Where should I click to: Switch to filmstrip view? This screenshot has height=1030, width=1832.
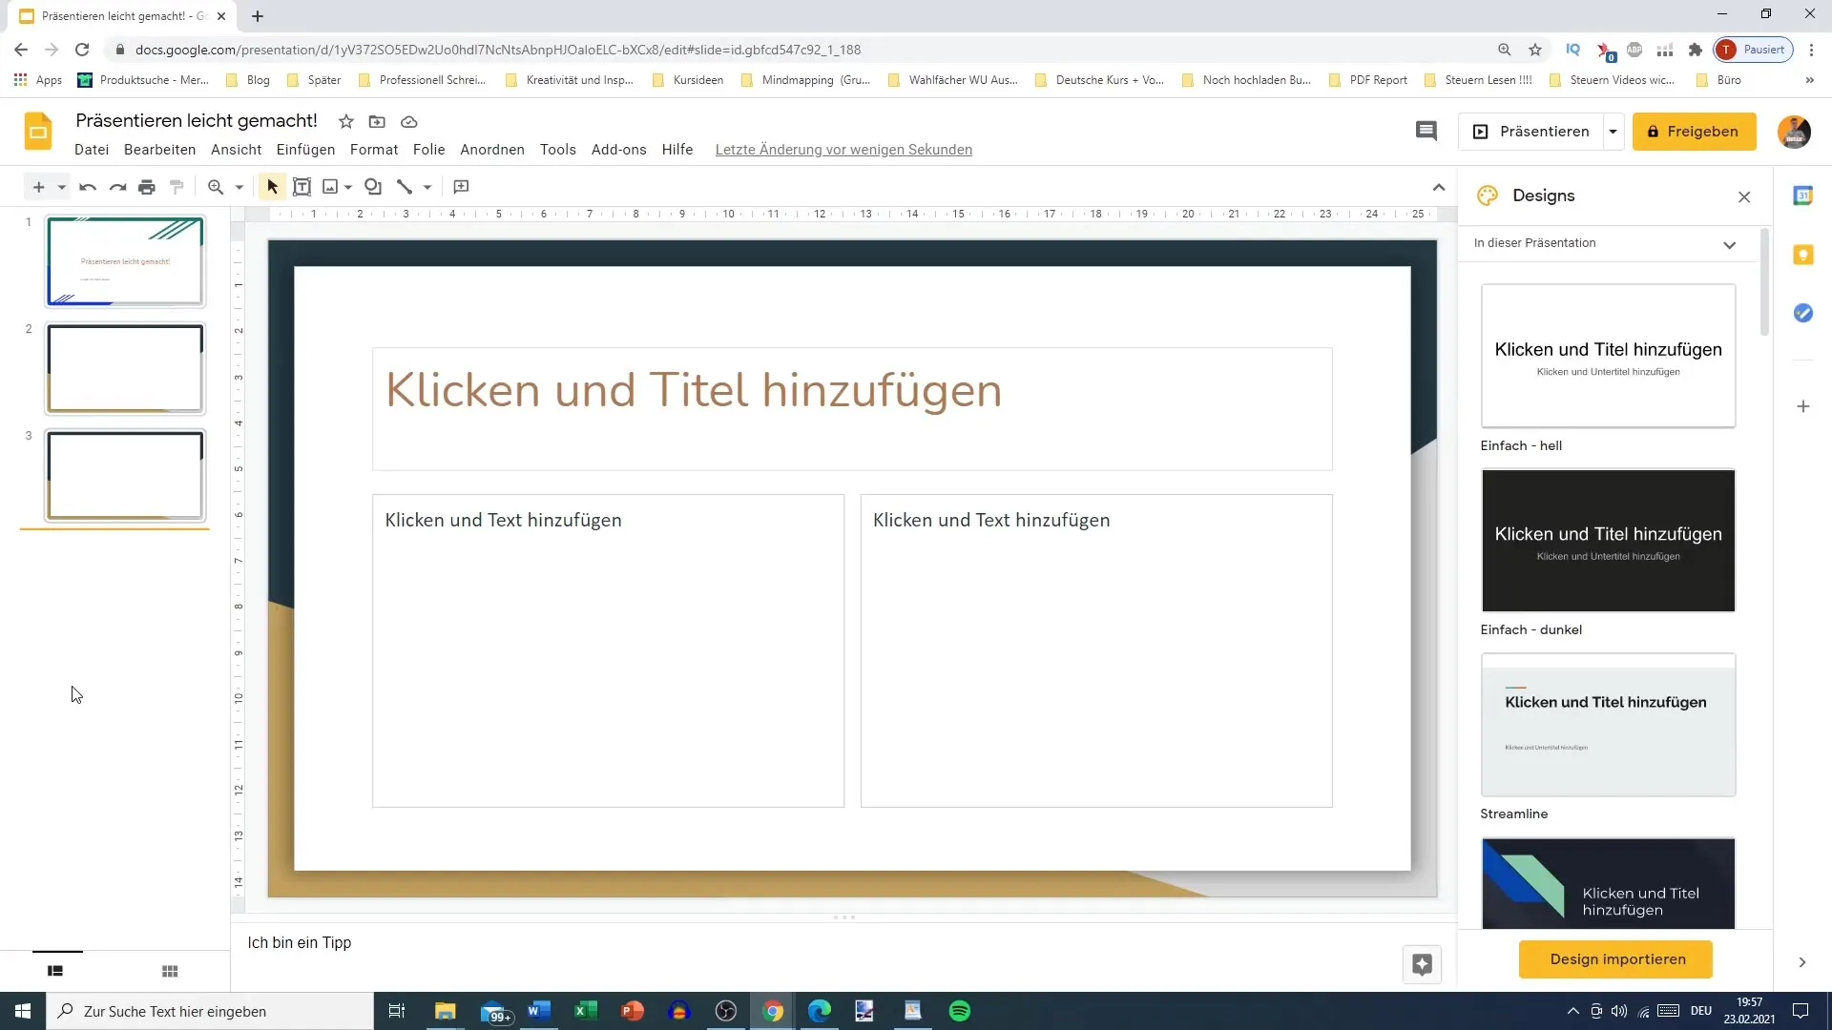55,971
